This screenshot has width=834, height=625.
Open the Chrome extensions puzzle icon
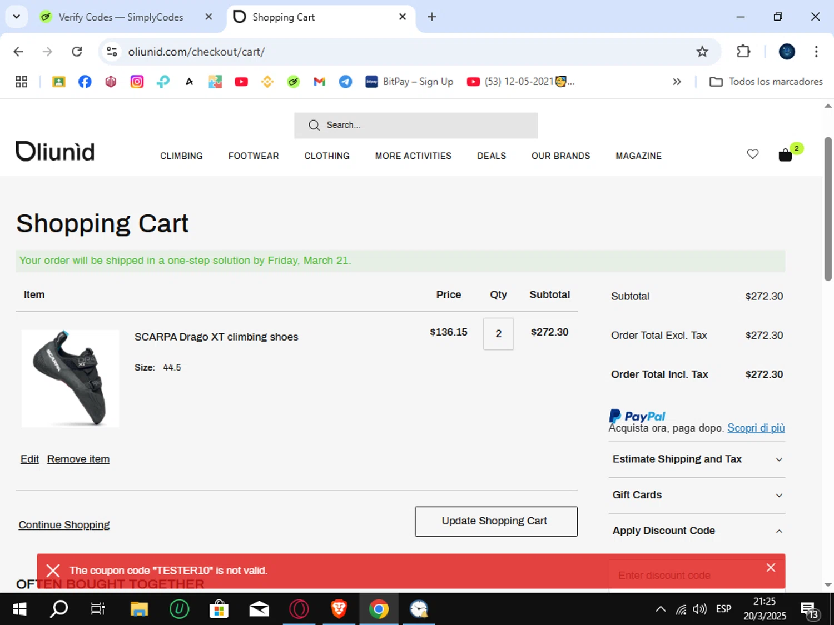click(743, 52)
